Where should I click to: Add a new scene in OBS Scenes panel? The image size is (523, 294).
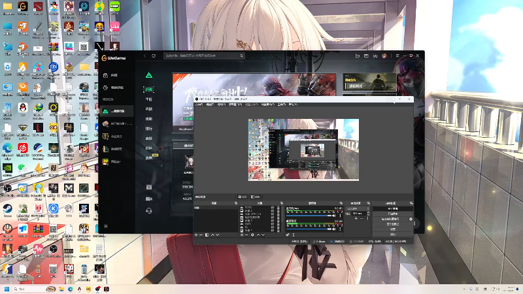click(x=196, y=235)
